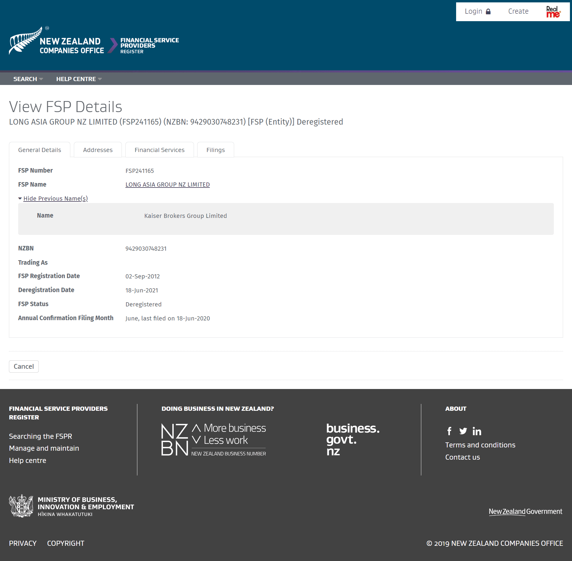
Task: Open Contact us link
Action: click(462, 457)
